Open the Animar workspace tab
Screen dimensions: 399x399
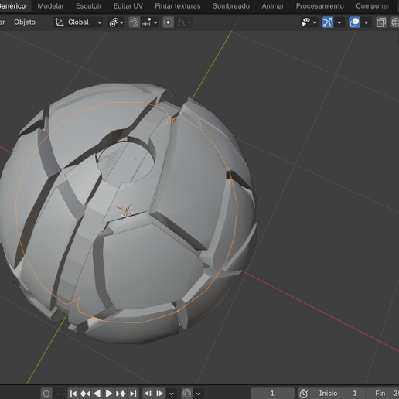click(x=273, y=6)
